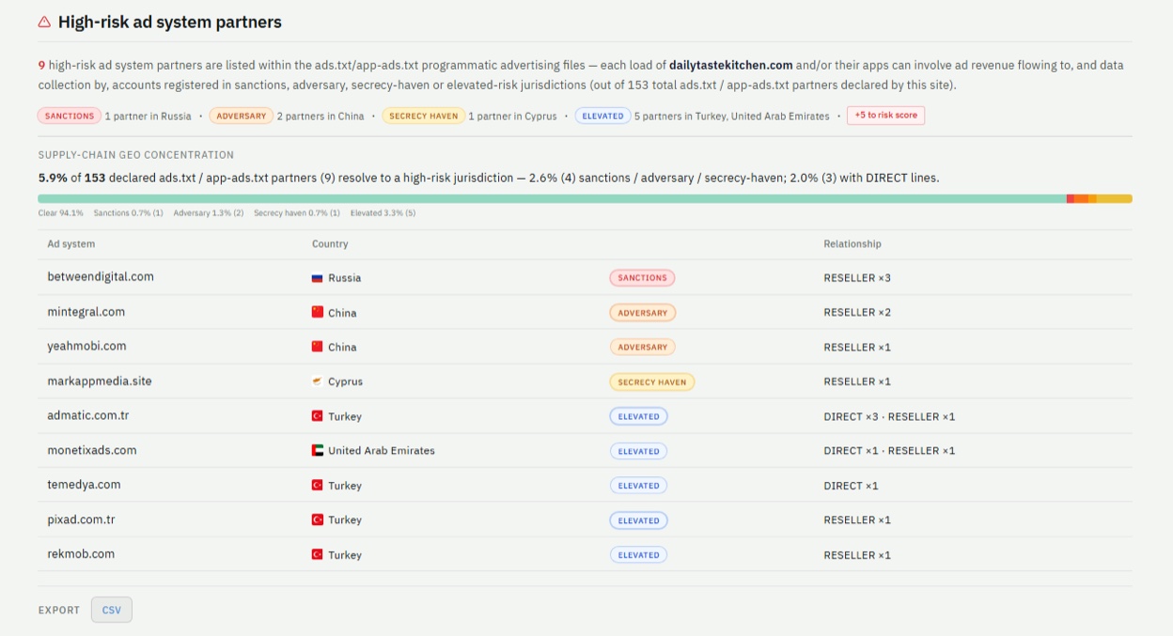Click the warning triangle icon by the heading
The image size is (1173, 636).
tap(44, 23)
